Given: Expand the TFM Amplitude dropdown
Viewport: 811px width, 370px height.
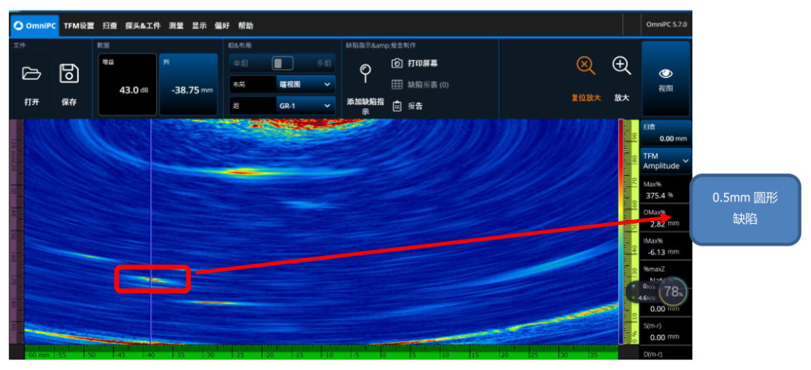Looking at the screenshot, I should click(x=665, y=161).
